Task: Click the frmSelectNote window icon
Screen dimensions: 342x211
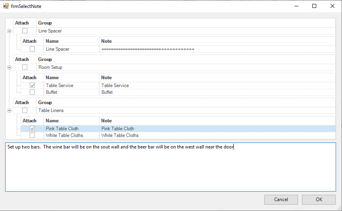Action: (6, 6)
